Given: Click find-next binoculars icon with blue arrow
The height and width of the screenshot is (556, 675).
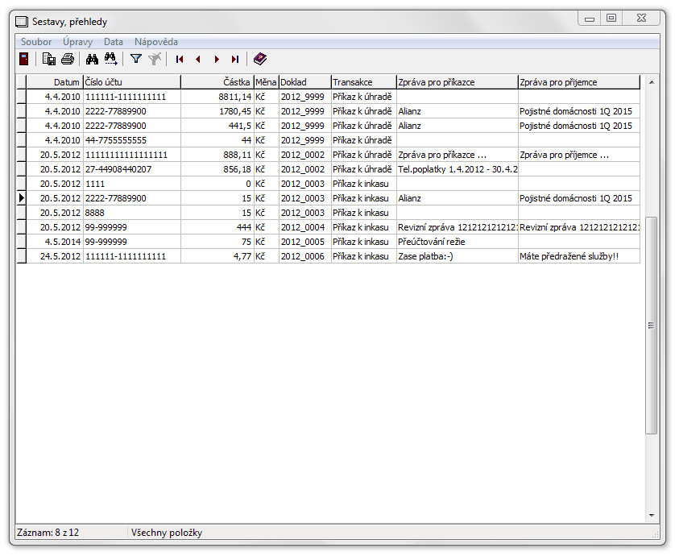Looking at the screenshot, I should (110, 59).
